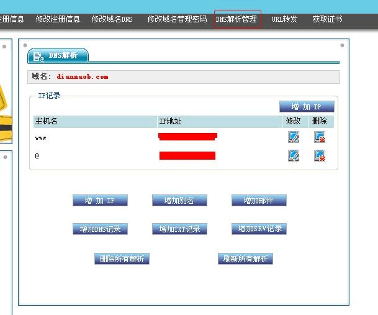Click the 增加 IP button below the records table
Viewport: 378px width, 315px height.
(101, 201)
